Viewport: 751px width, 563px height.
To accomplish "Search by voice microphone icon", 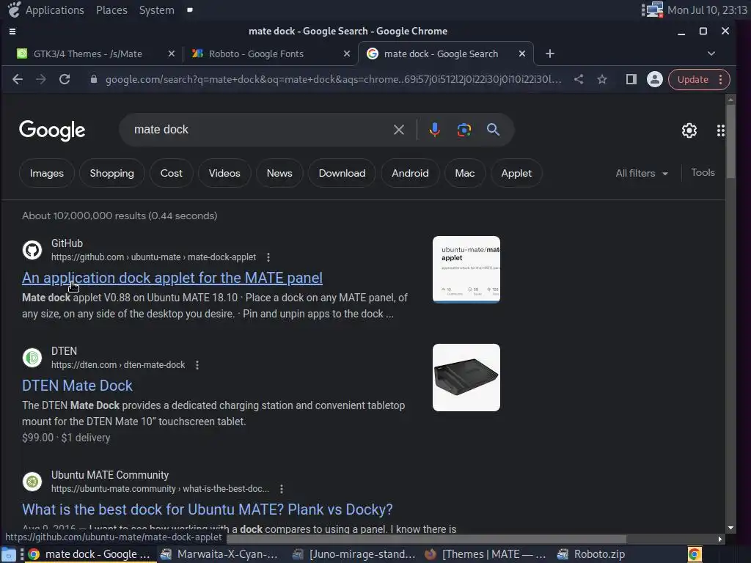I will (x=434, y=130).
